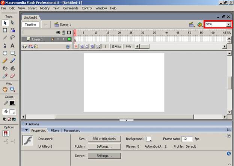Viewport: 234px width, 166px height.
Task: Switch to the Parameters tab
Action: pyautogui.click(x=72, y=131)
